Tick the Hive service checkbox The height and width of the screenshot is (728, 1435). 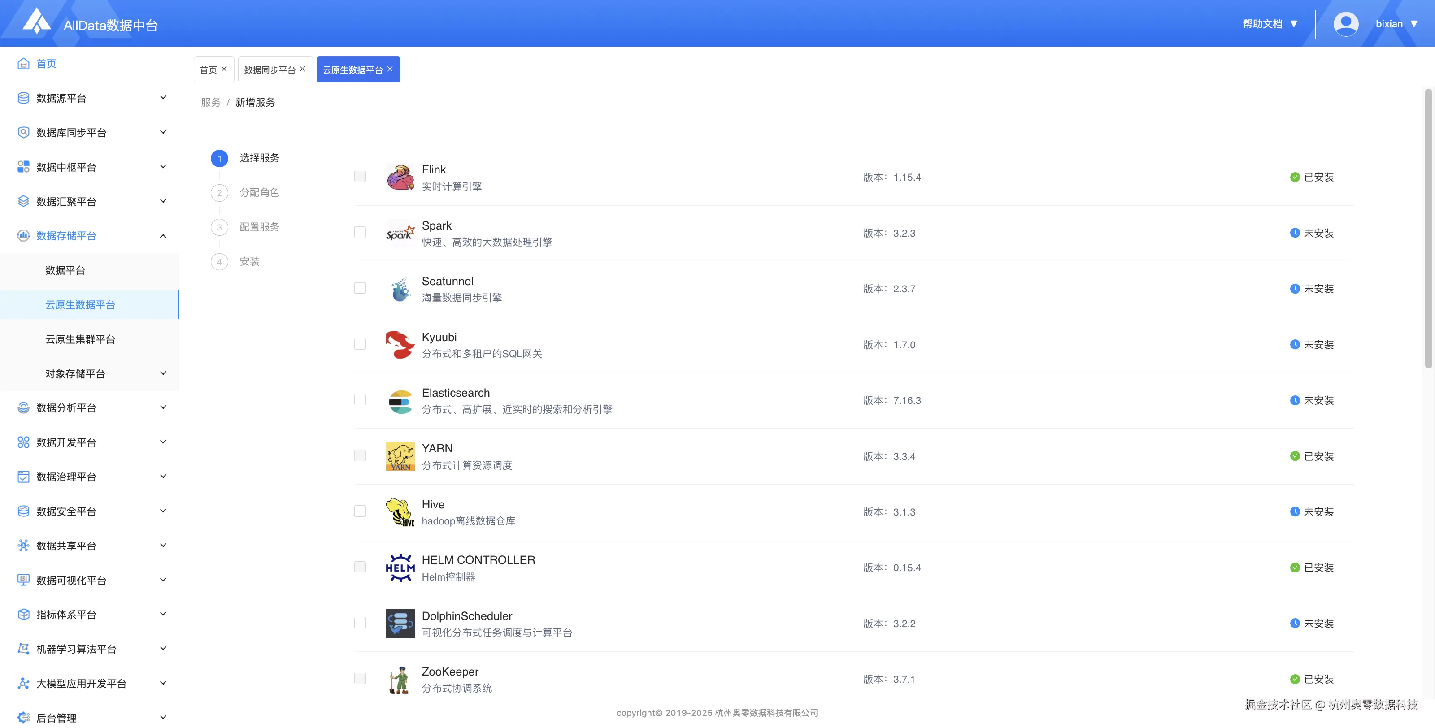pos(360,511)
